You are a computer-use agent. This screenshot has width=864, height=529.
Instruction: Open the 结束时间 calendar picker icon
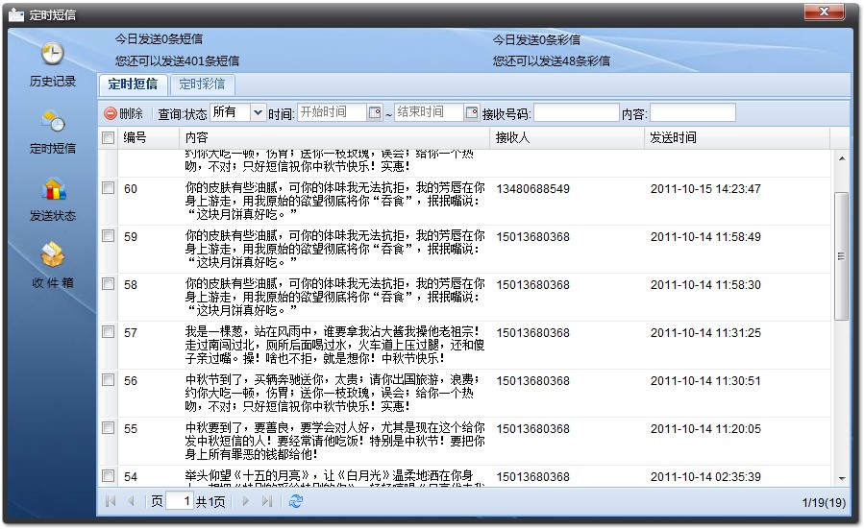point(472,113)
